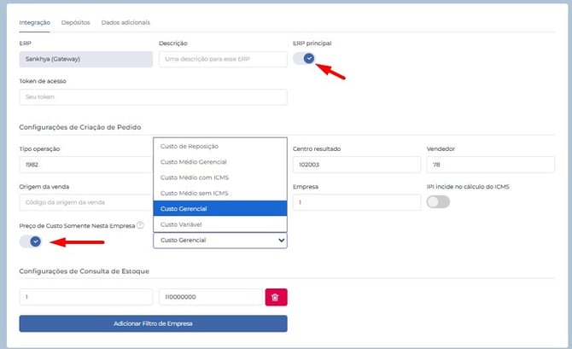The height and width of the screenshot is (349, 572).
Task: Choose highlighted Custo Gerencial list option
Action: [220, 208]
